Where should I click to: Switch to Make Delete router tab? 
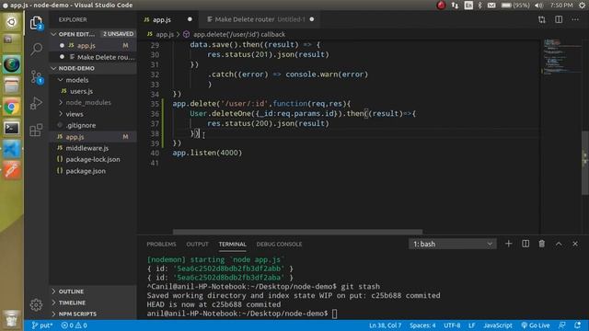260,19
